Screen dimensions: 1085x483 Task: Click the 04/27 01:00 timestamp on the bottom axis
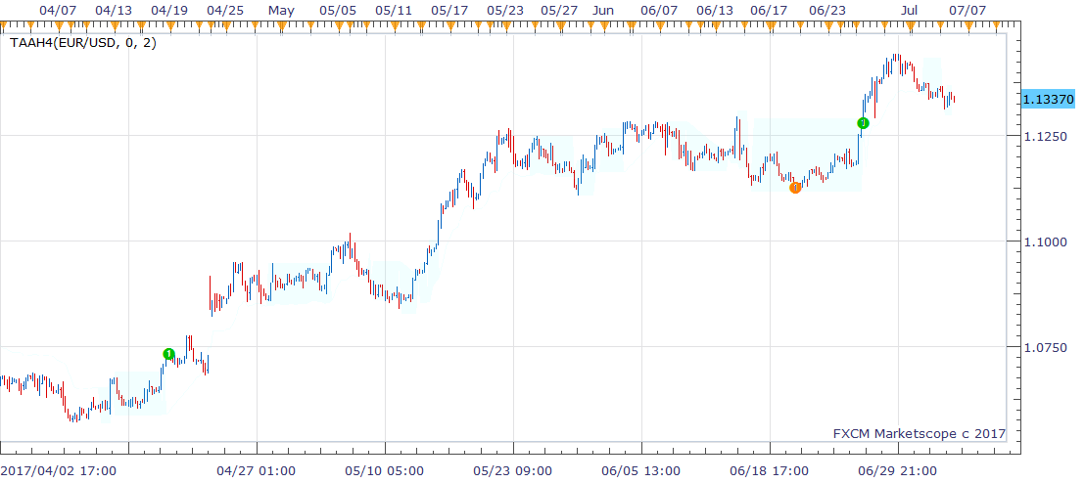tap(256, 471)
